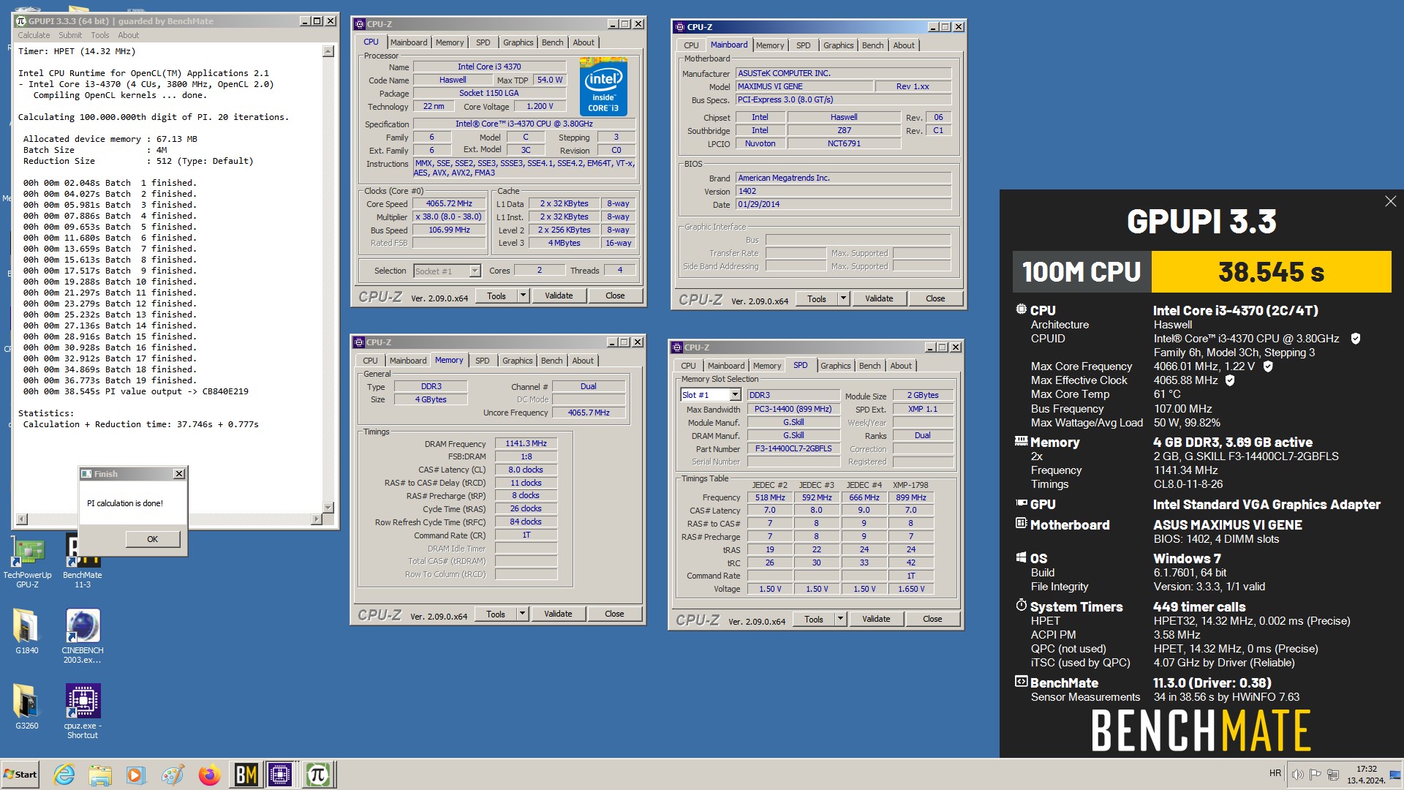Expand Tools dropdown arrow in Mainboard window
This screenshot has width=1404, height=790.
coord(843,298)
